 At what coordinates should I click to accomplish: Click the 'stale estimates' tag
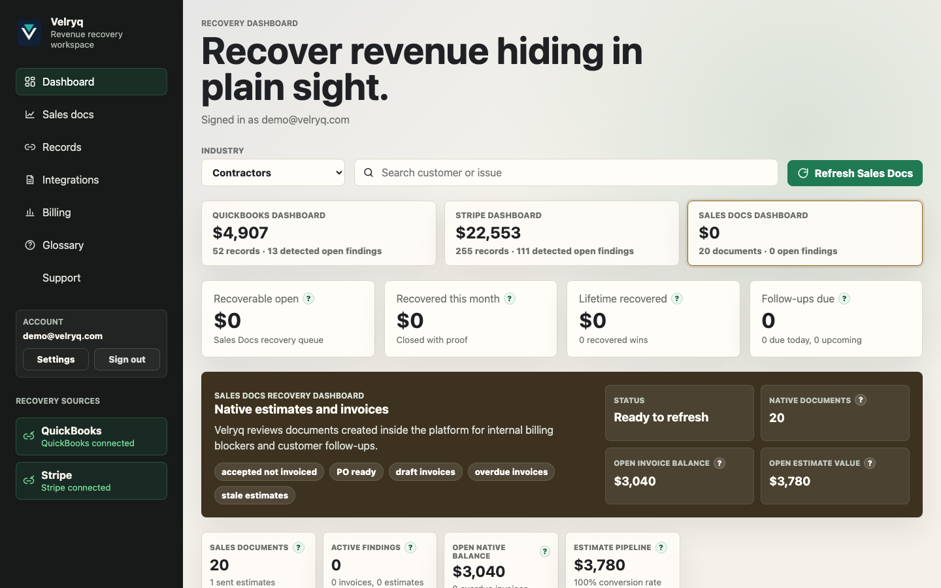[x=255, y=495]
